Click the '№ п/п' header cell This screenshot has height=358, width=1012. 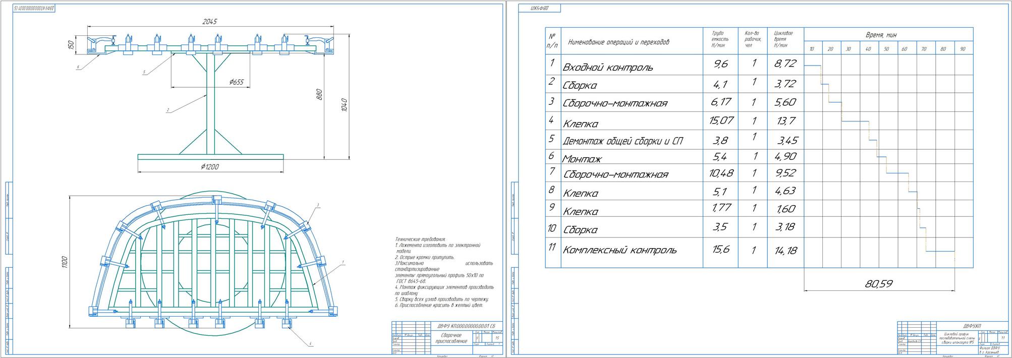(552, 41)
